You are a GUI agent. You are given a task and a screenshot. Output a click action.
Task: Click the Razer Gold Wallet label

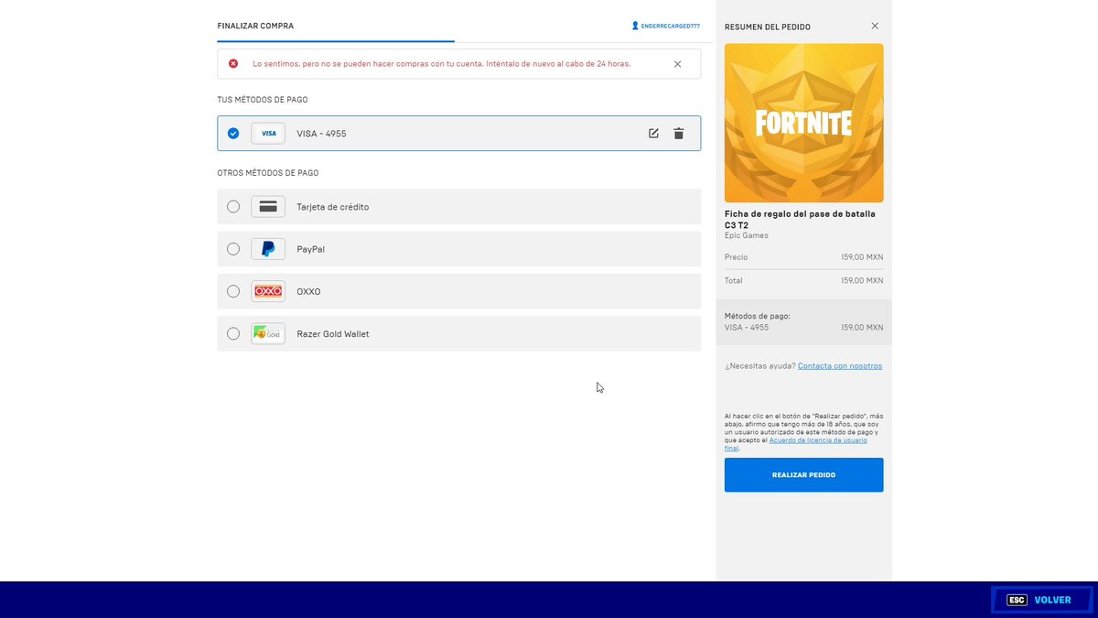pos(333,334)
